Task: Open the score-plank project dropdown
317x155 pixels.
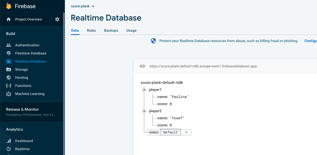Action: (x=83, y=6)
